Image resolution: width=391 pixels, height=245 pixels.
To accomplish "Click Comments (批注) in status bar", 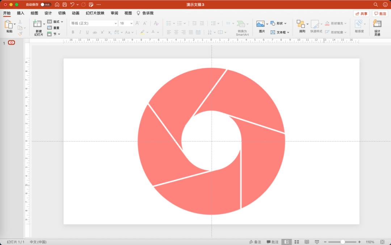I will pos(272,242).
